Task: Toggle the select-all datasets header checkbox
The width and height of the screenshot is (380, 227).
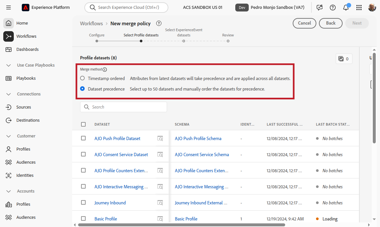Action: click(x=83, y=124)
